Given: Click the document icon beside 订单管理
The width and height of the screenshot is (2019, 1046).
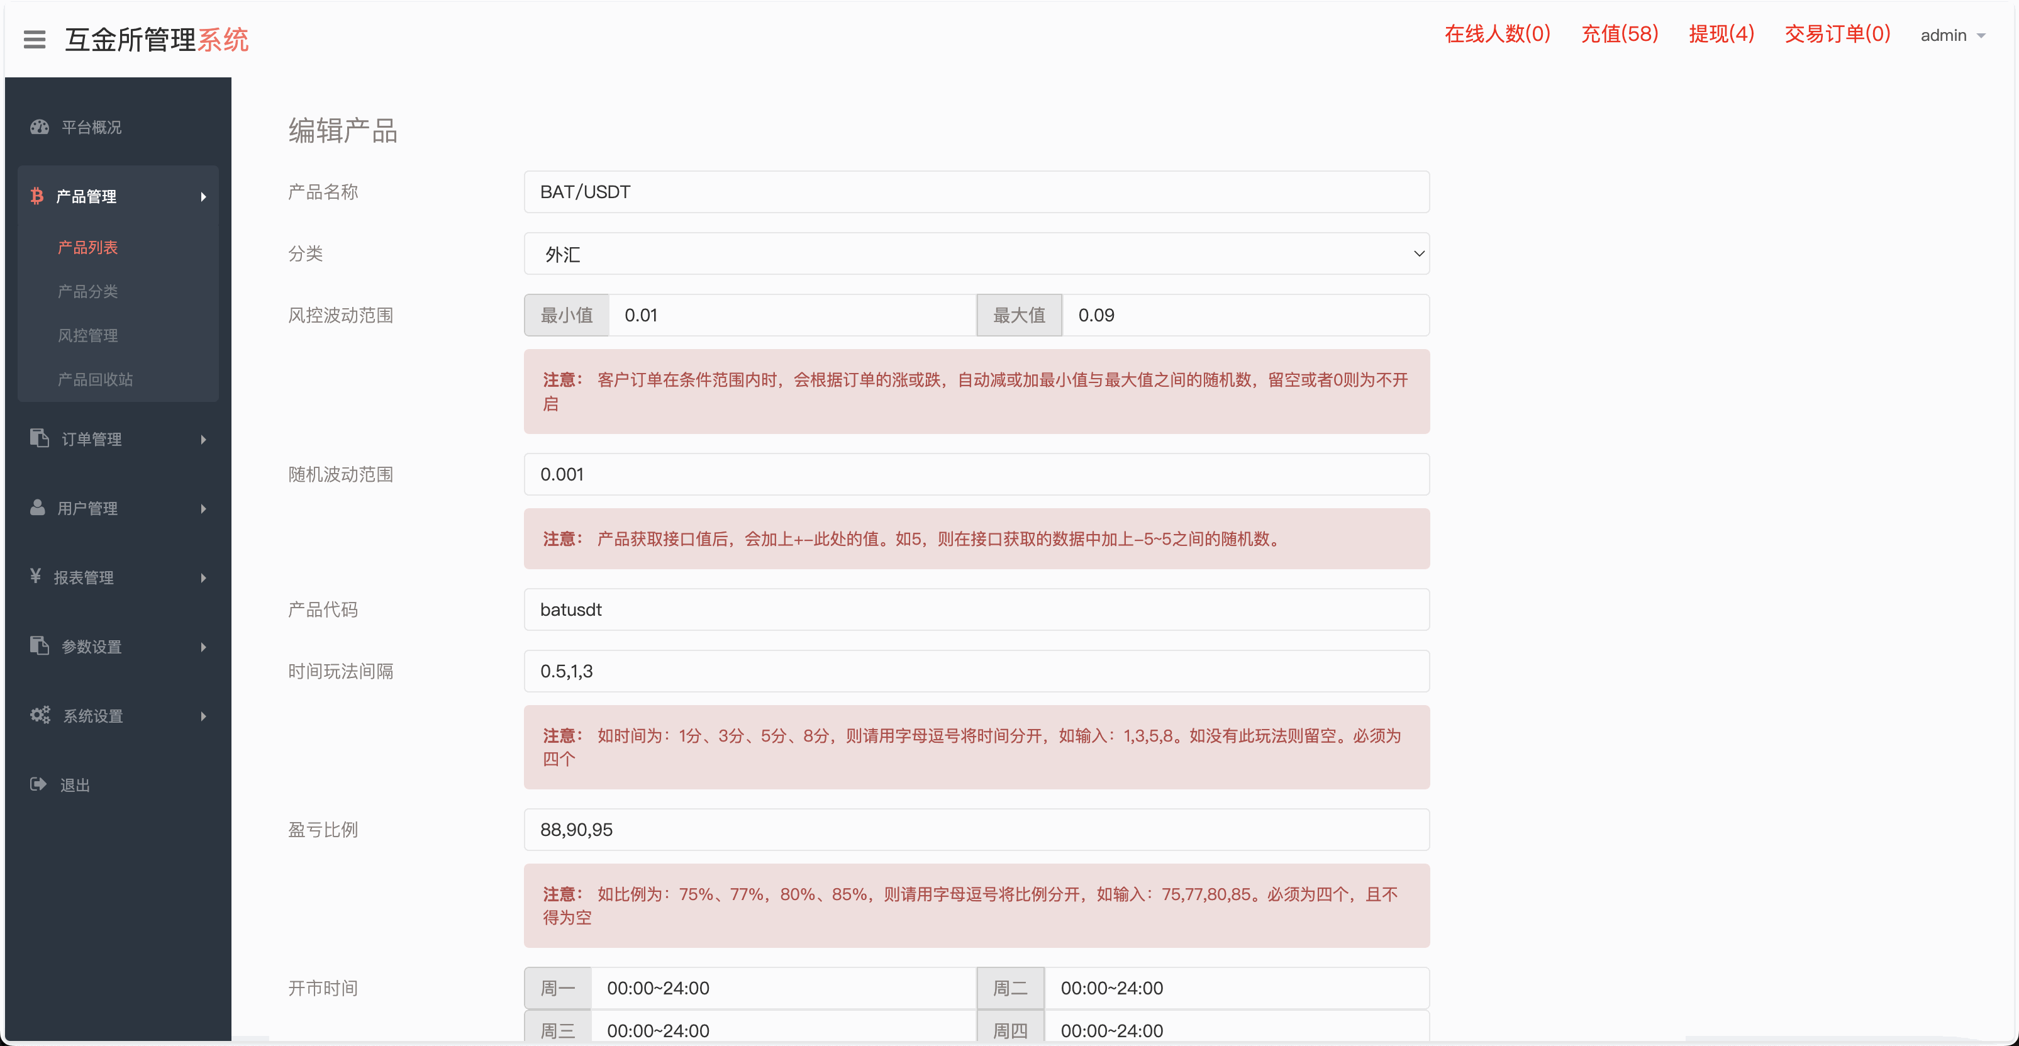Looking at the screenshot, I should [x=39, y=439].
